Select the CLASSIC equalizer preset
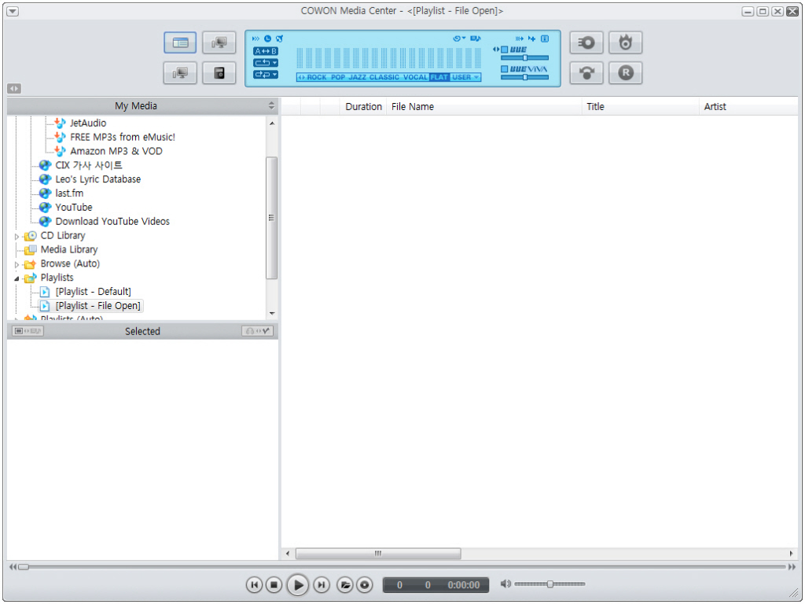The height and width of the screenshot is (604, 805). [384, 77]
